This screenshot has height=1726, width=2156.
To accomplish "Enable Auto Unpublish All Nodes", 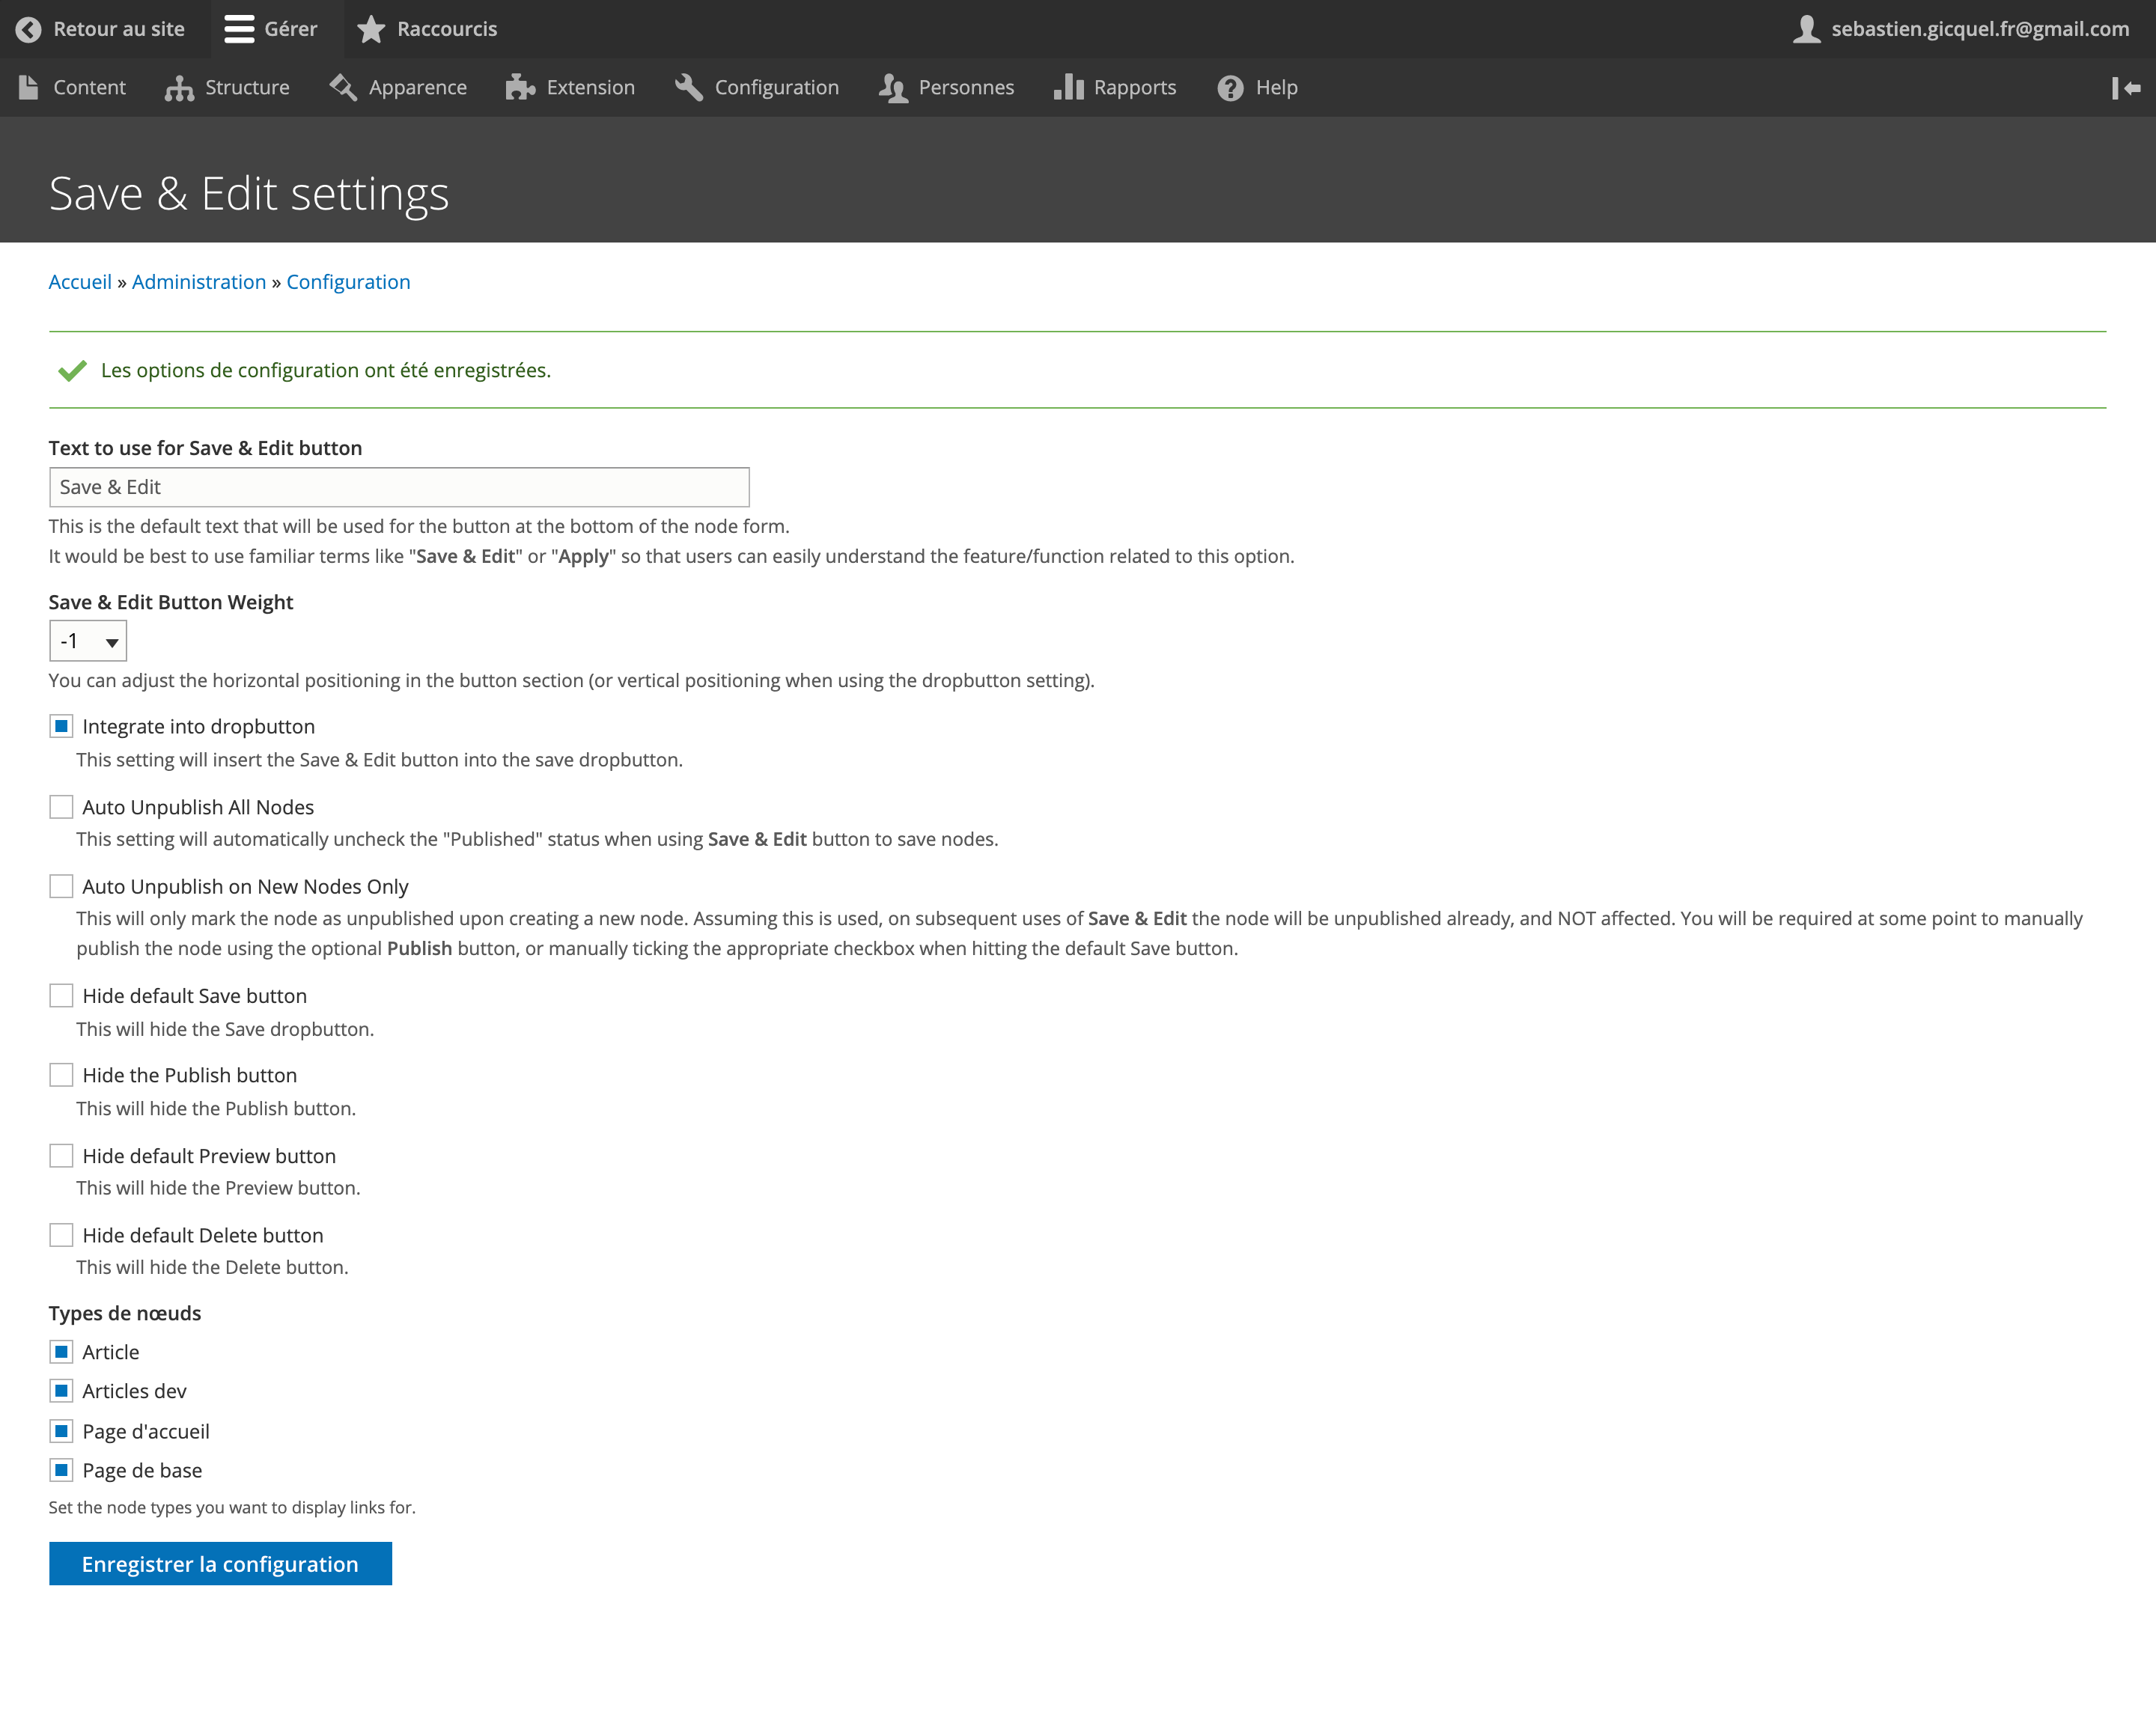I will click(61, 806).
